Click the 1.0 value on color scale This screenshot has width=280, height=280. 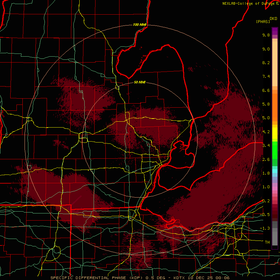[x=266, y=187]
